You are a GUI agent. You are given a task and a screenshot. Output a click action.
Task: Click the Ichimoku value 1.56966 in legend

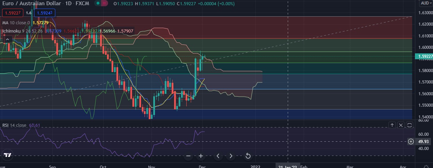pos(108,31)
